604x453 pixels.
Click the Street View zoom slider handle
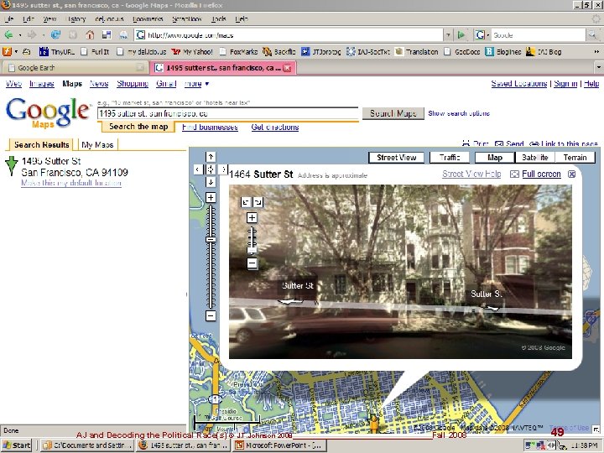(x=252, y=250)
